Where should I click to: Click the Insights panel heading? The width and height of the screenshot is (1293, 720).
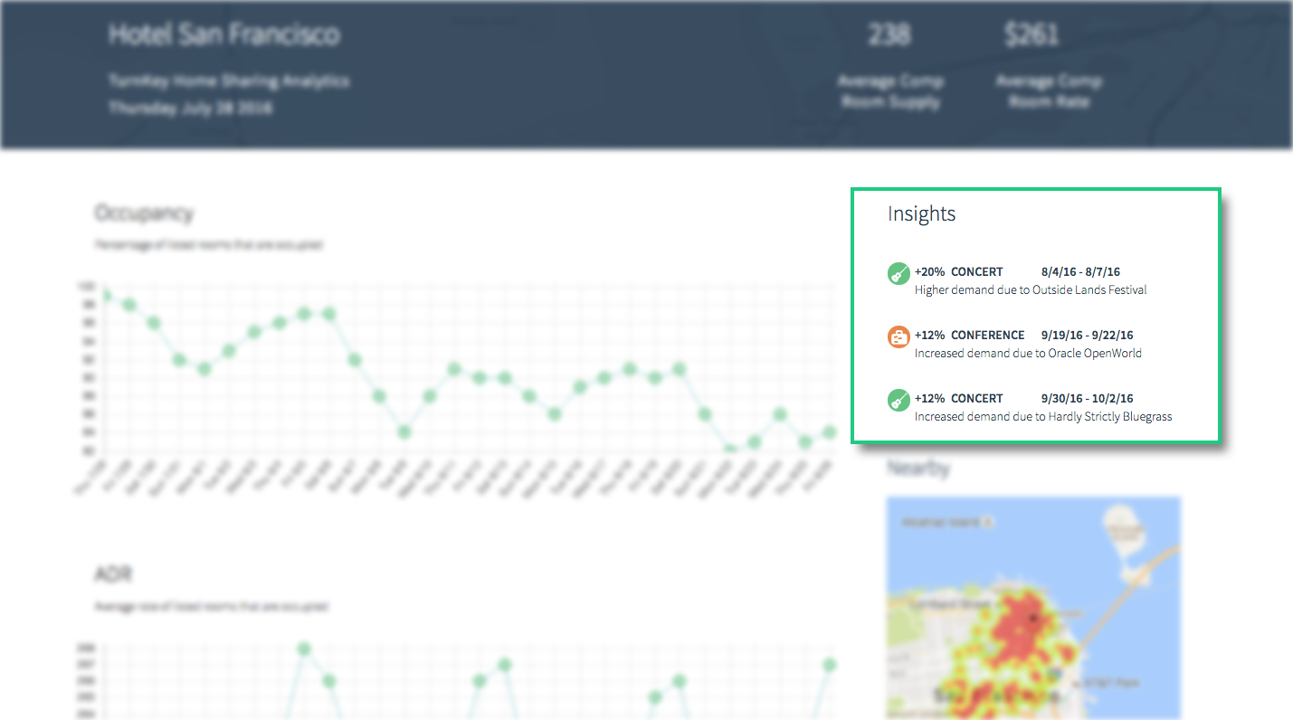tap(921, 213)
